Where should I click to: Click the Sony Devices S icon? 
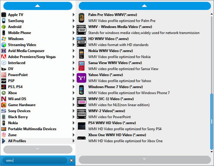tap(4, 111)
